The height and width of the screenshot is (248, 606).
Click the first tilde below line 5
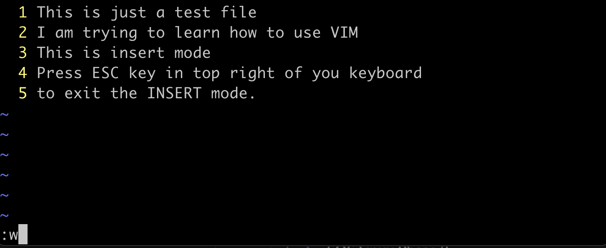pyautogui.click(x=4, y=114)
